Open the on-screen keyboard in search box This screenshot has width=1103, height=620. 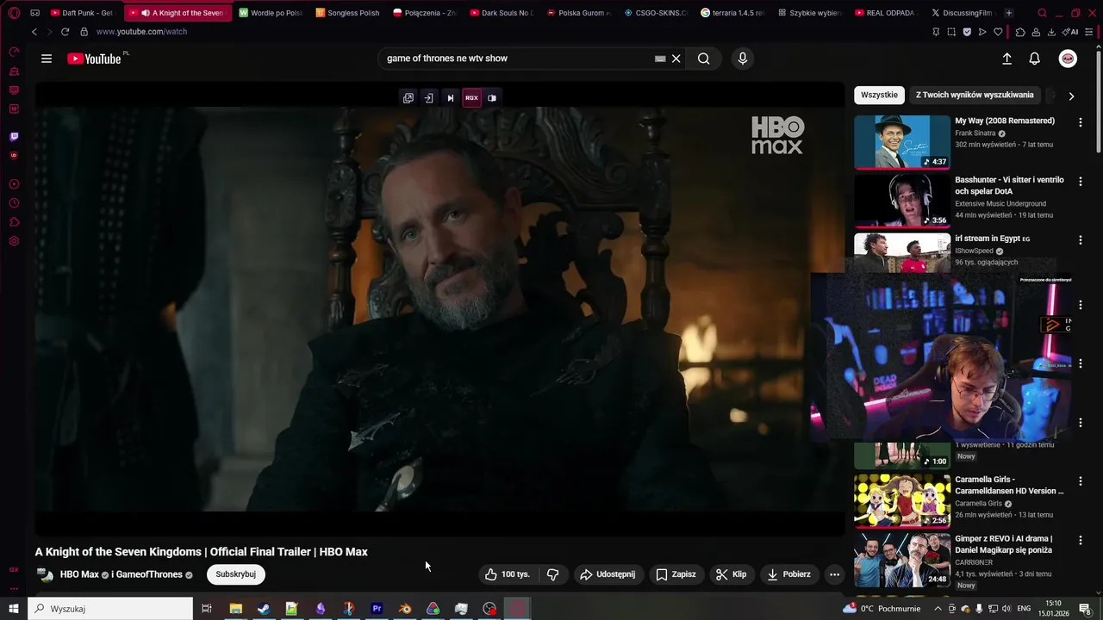tap(660, 59)
